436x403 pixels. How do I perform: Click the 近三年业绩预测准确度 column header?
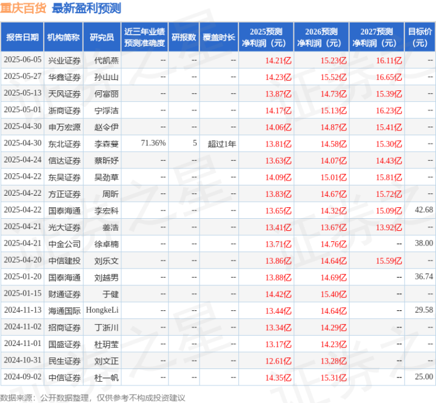coord(144,37)
